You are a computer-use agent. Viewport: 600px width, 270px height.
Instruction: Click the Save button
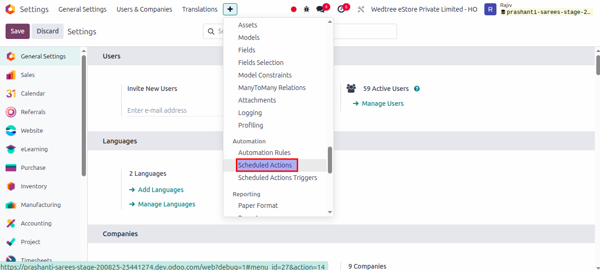(18, 31)
